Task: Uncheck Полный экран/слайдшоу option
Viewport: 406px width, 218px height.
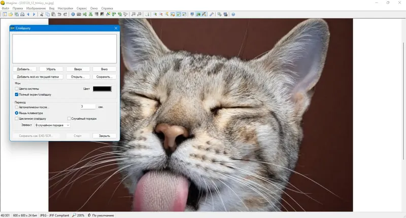Action: pyautogui.click(x=17, y=95)
